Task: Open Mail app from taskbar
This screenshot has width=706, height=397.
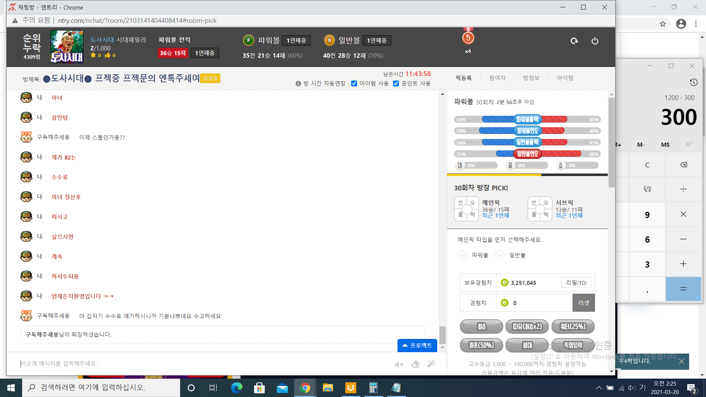Action: point(282,388)
